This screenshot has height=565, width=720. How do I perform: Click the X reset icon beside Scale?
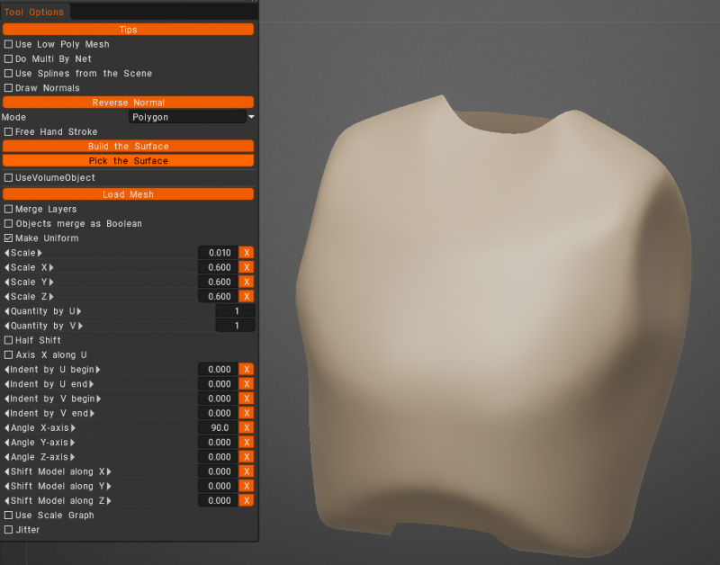[x=246, y=253]
